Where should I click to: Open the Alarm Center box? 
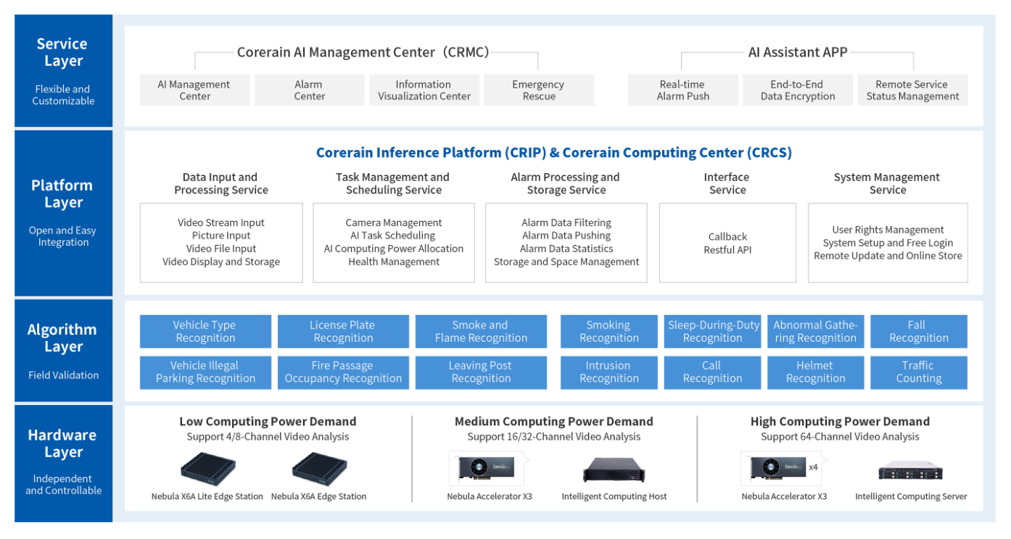309,91
